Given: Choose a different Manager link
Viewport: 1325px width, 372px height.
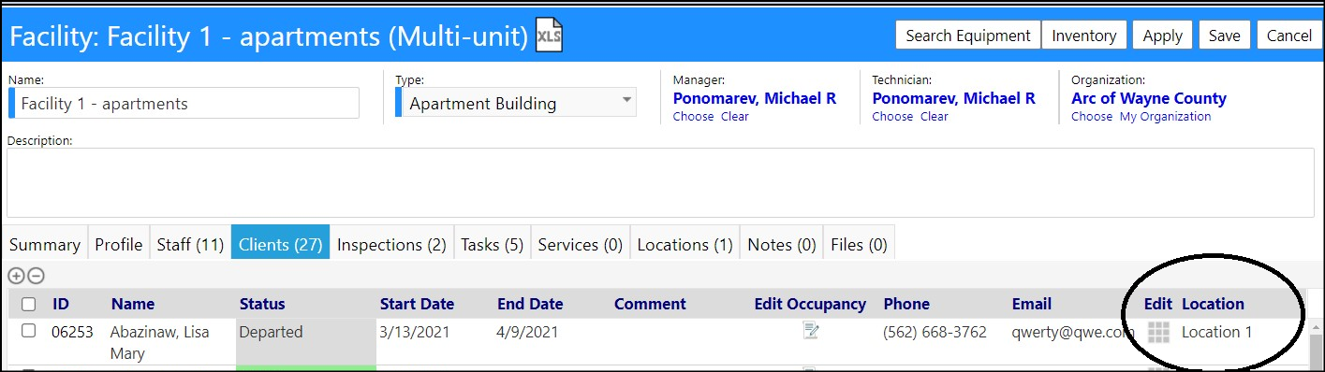Looking at the screenshot, I should coord(693,117).
